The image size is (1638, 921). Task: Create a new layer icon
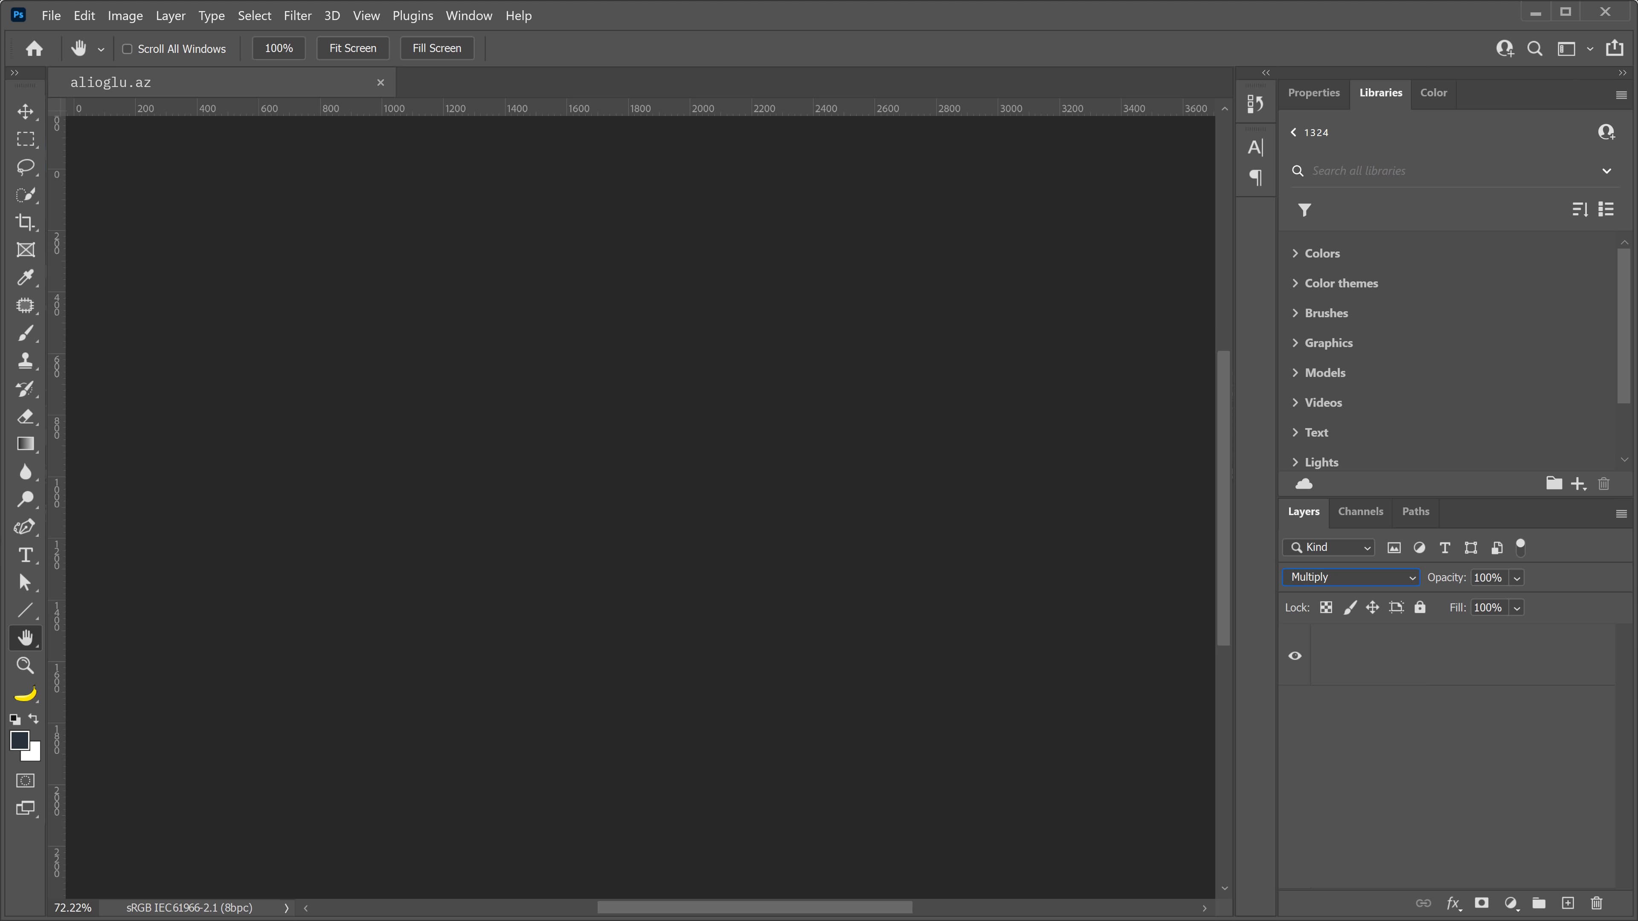[1568, 903]
